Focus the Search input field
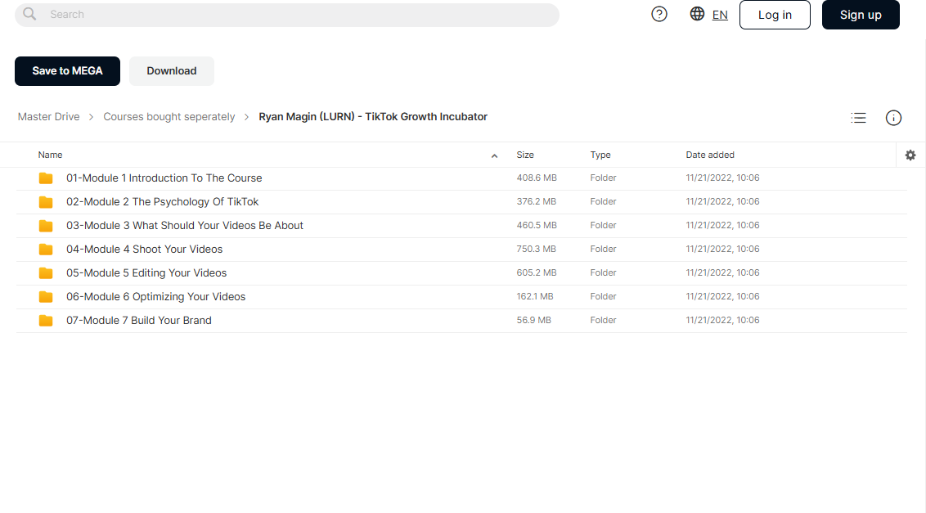 click(x=287, y=15)
